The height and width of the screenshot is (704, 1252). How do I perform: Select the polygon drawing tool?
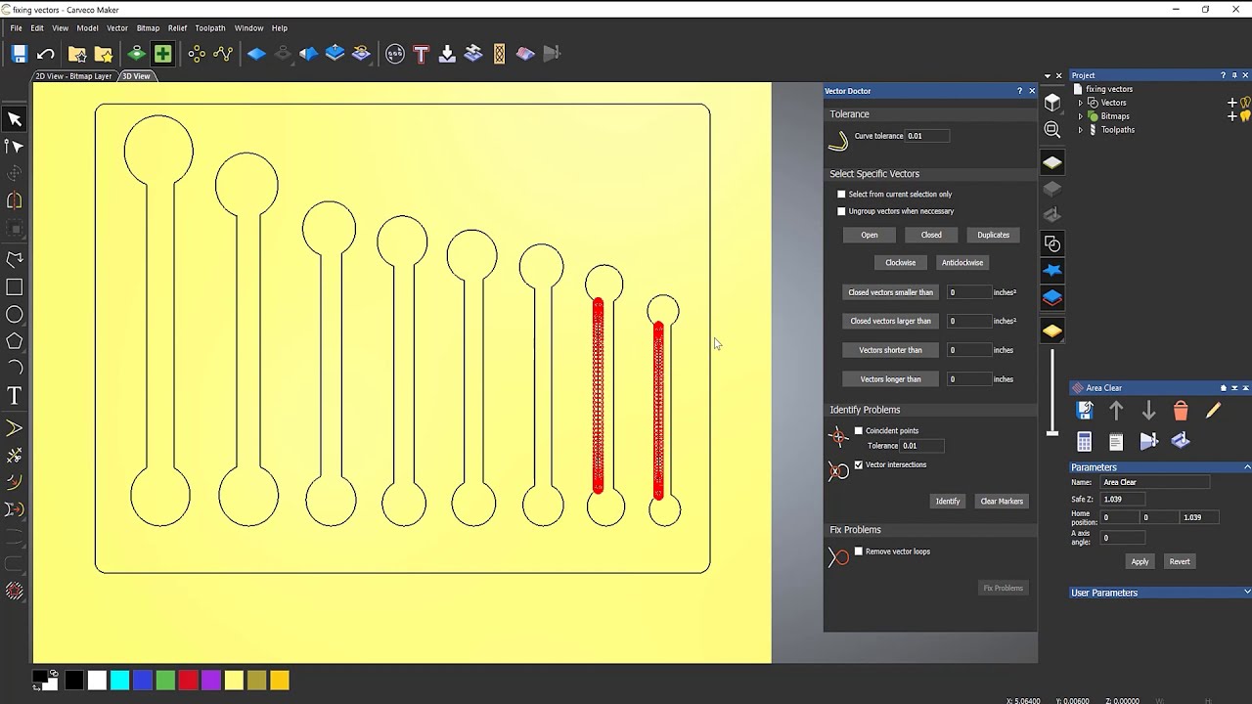pos(15,341)
